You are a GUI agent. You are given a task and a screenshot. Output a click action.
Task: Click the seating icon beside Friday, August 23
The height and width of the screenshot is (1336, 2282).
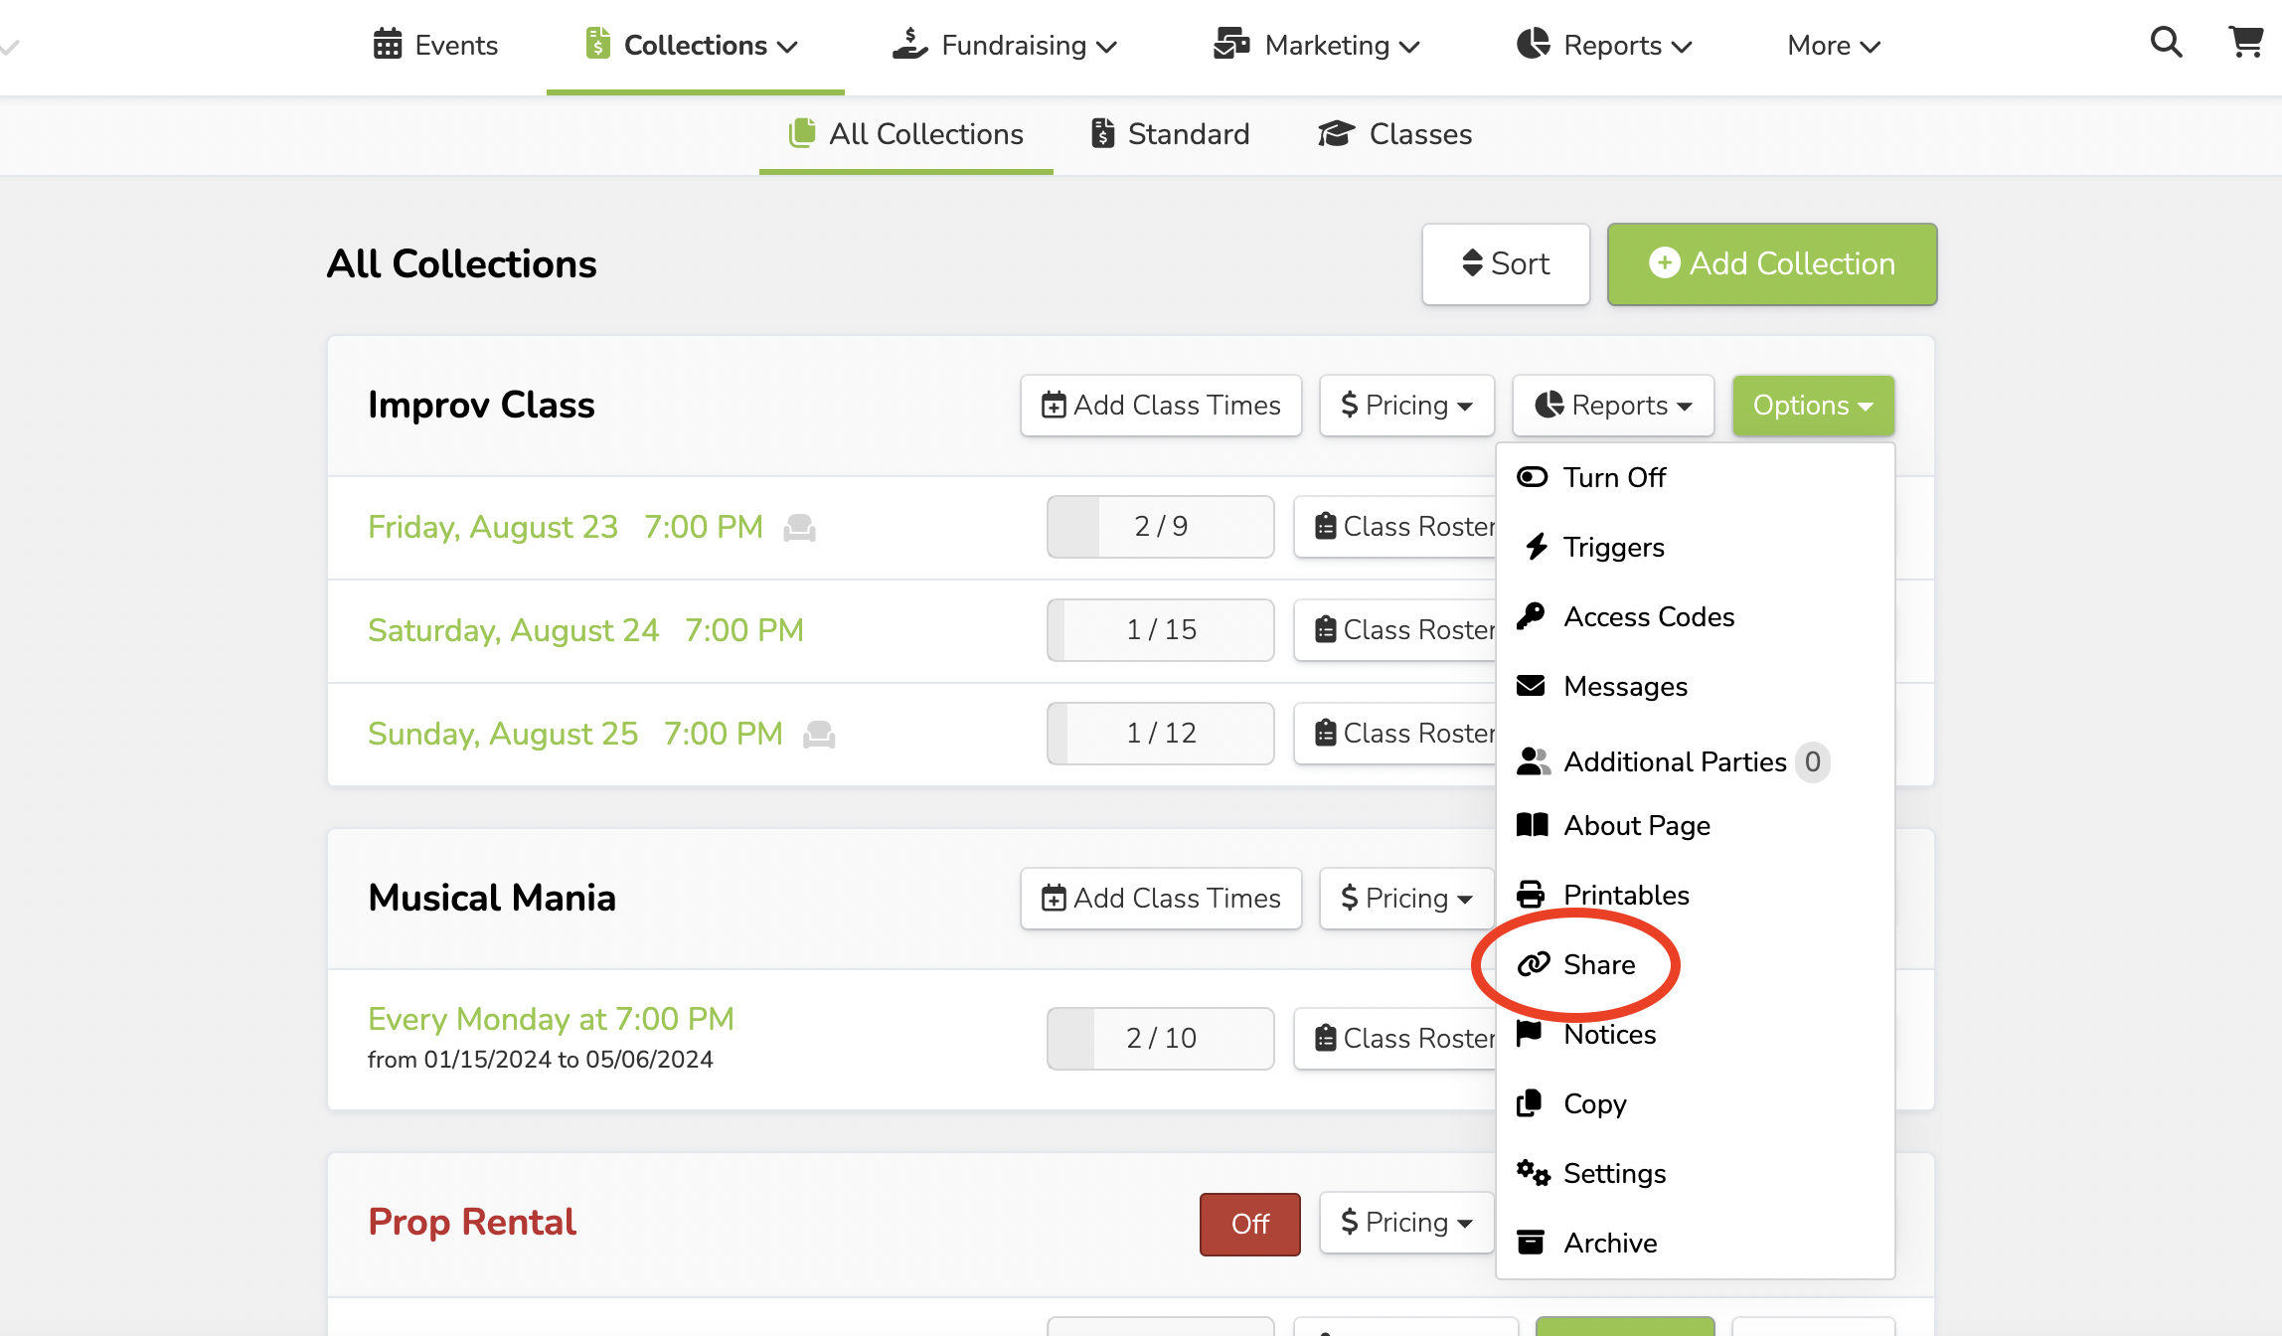pyautogui.click(x=799, y=528)
